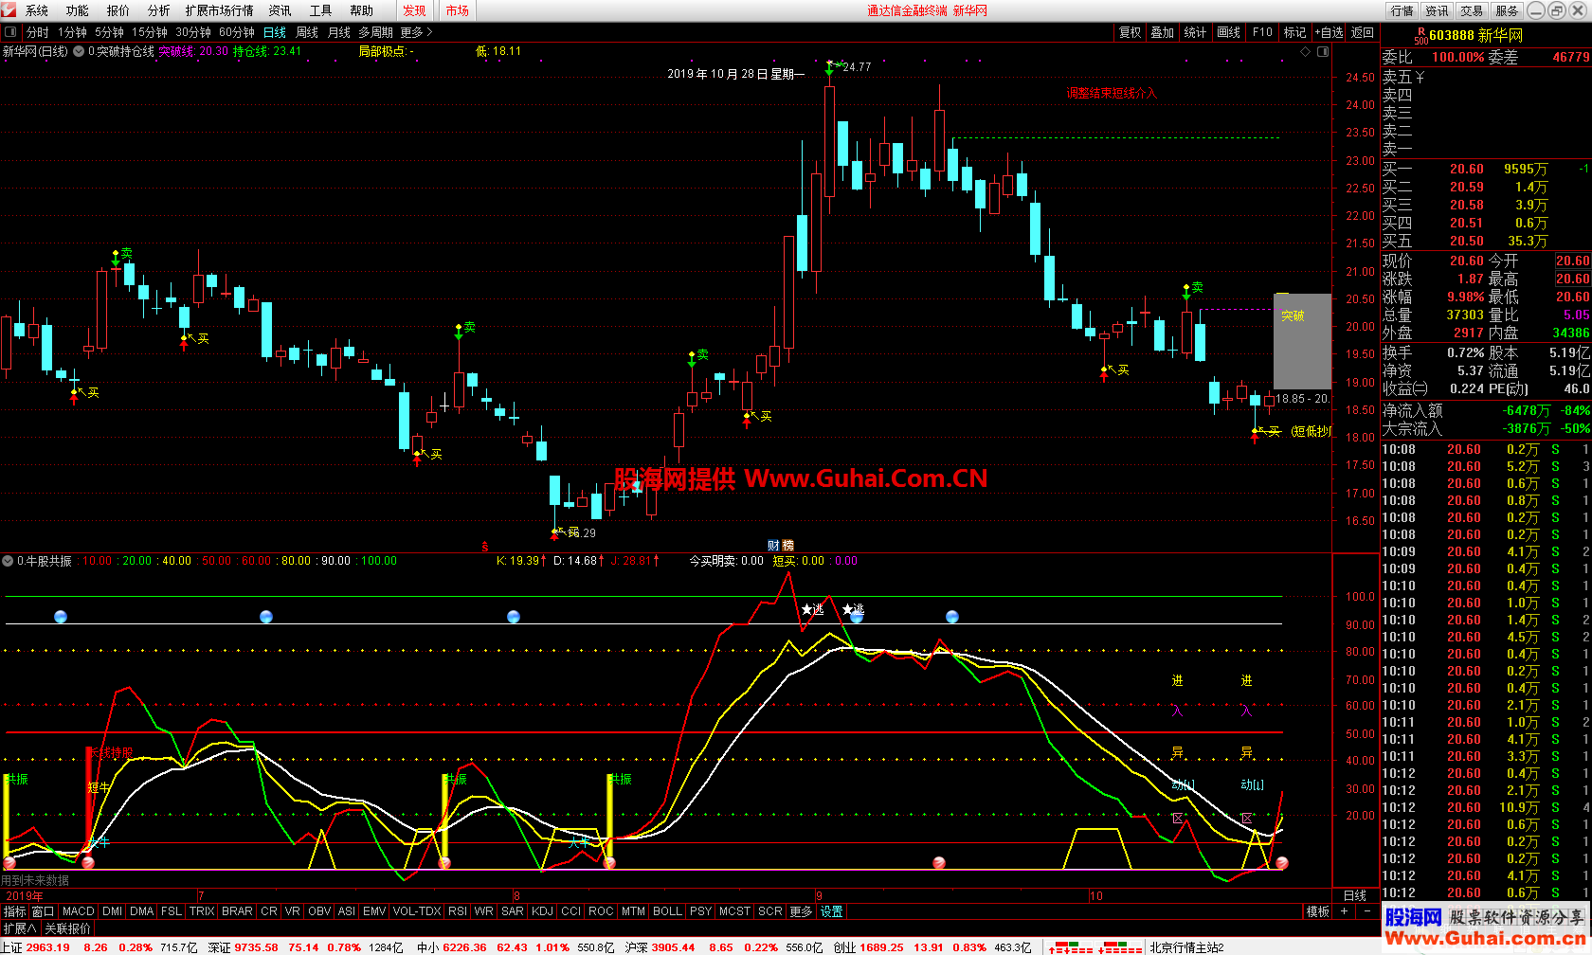Switch to 周线 weekly period
The width and height of the screenshot is (1592, 955).
307,32
